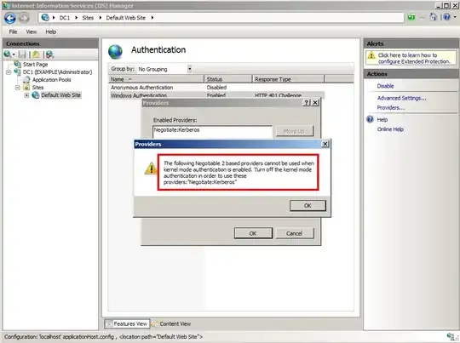Click the Create New Connection globe icon
Viewport: 460px width, 343px height.
coord(9,54)
